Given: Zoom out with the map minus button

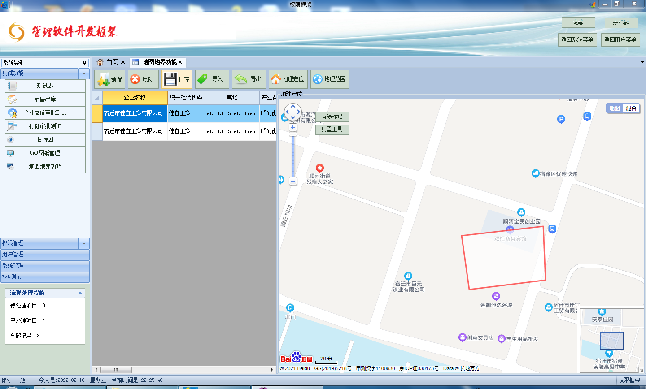Looking at the screenshot, I should 293,181.
